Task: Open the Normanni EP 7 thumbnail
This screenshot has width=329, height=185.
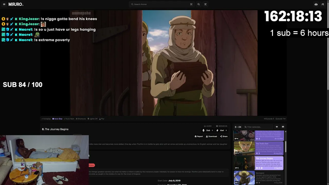Action: (244, 178)
